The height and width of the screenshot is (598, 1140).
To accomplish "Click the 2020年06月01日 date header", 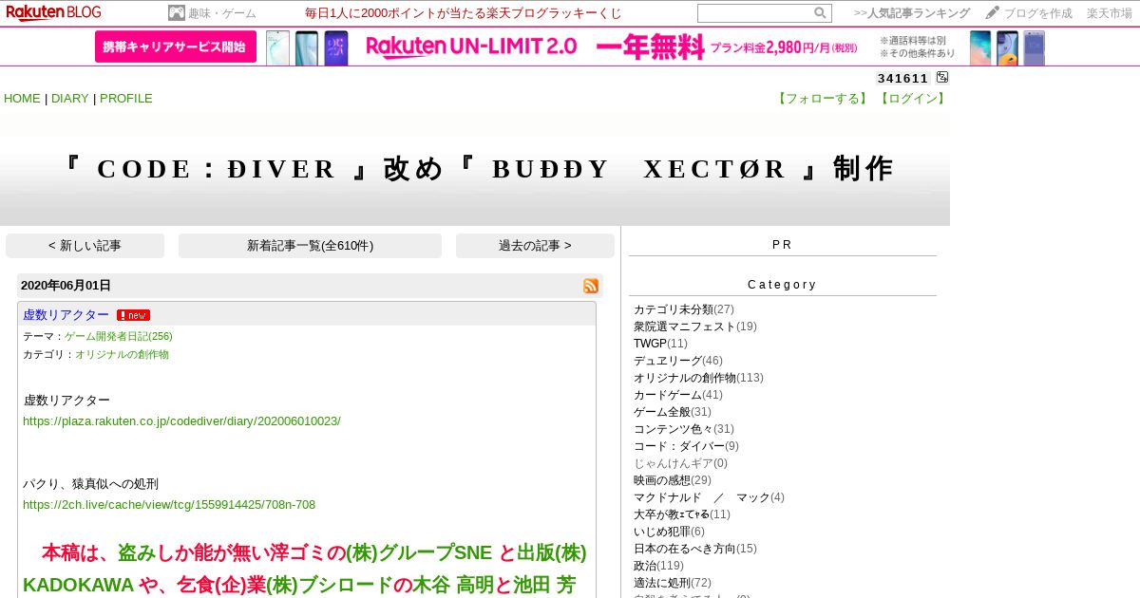I will click(66, 286).
